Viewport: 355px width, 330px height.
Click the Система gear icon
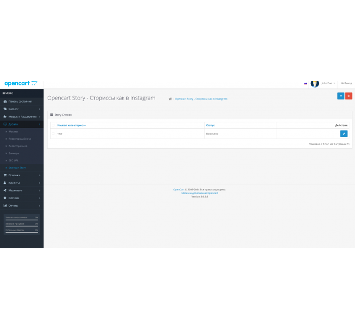pos(5,198)
